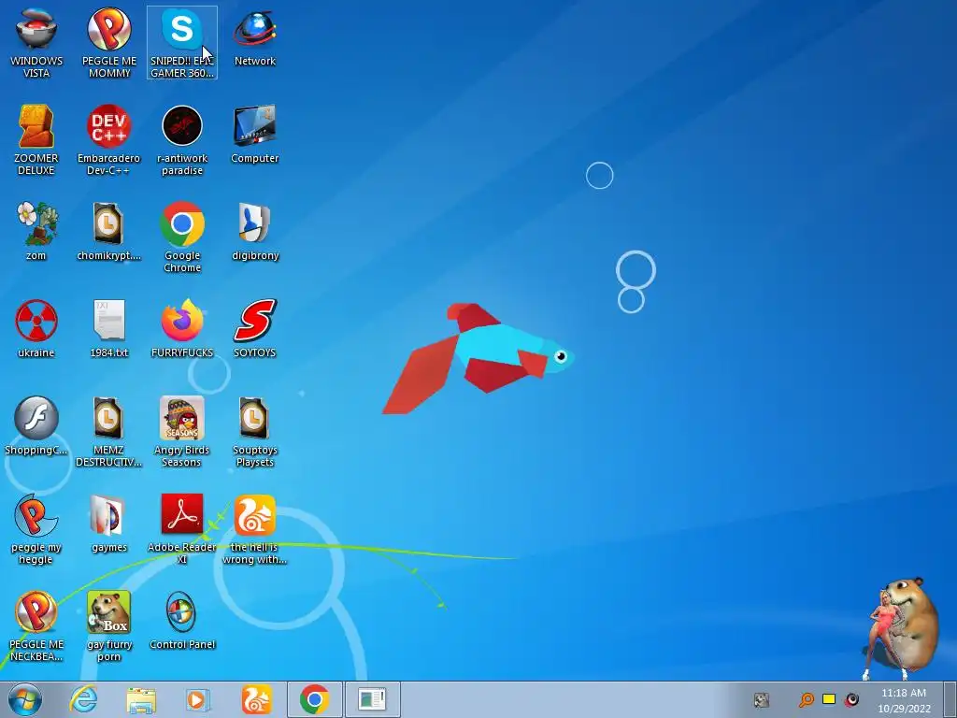Select the PEGGLE ME MOMMY desktop icon
Image resolution: width=957 pixels, height=718 pixels.
pyautogui.click(x=109, y=43)
